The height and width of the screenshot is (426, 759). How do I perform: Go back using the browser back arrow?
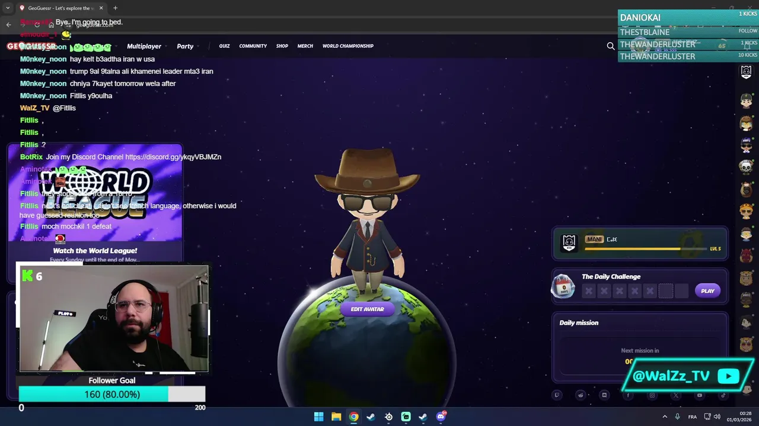tap(8, 24)
